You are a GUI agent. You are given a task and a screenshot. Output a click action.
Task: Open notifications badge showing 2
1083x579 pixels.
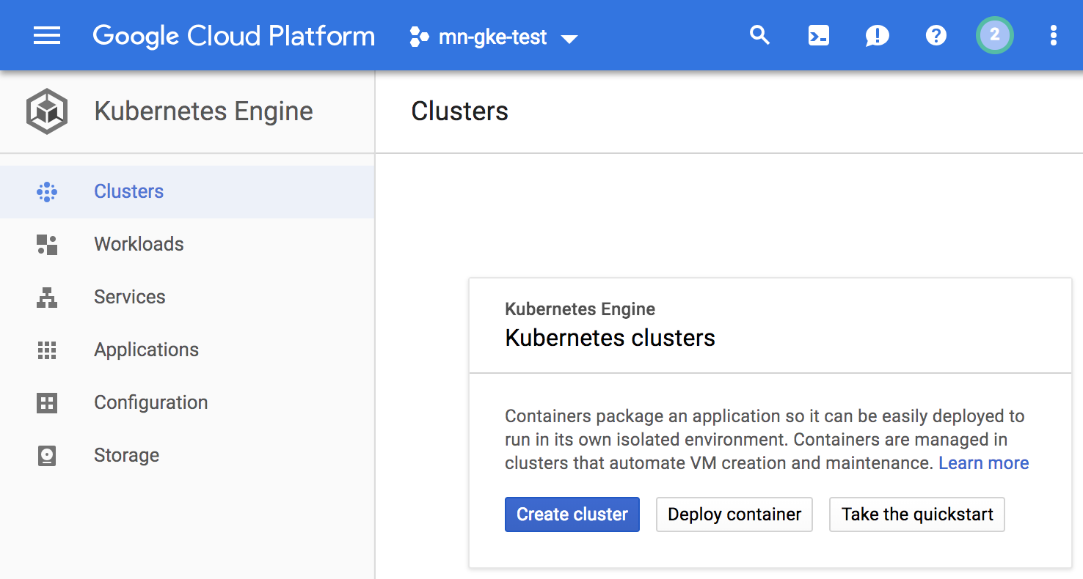click(x=994, y=35)
